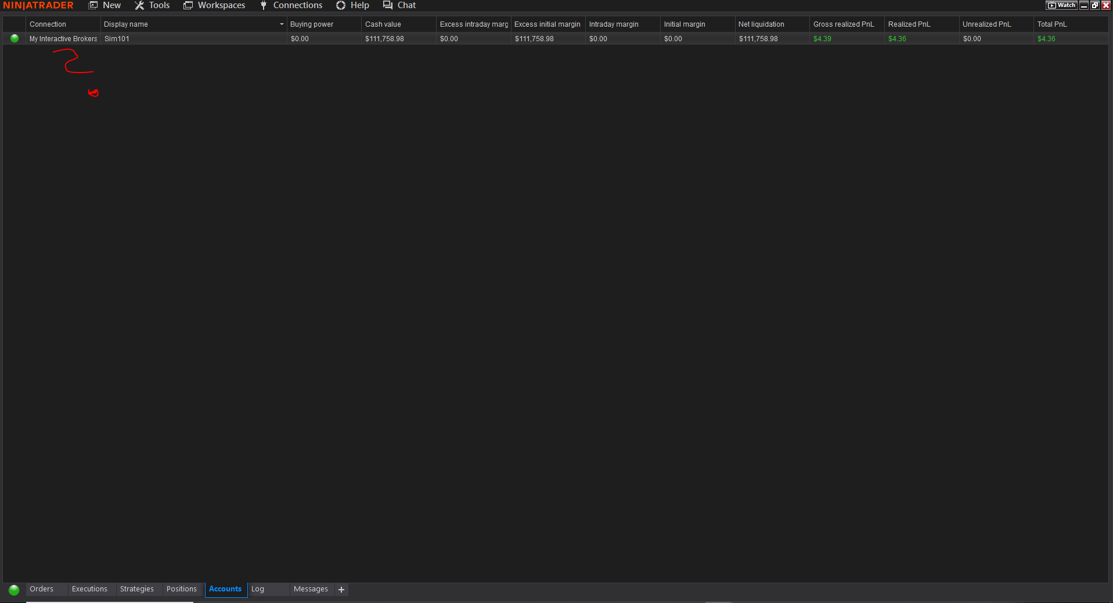The width and height of the screenshot is (1113, 603).
Task: Click Intraday margin column header
Action: (x=623, y=24)
